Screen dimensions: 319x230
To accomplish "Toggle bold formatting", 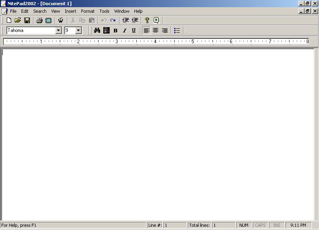I will point(116,30).
